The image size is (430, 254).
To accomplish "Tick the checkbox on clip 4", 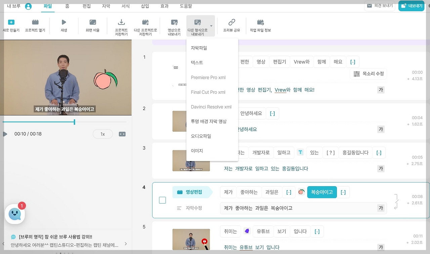I will pos(163,200).
